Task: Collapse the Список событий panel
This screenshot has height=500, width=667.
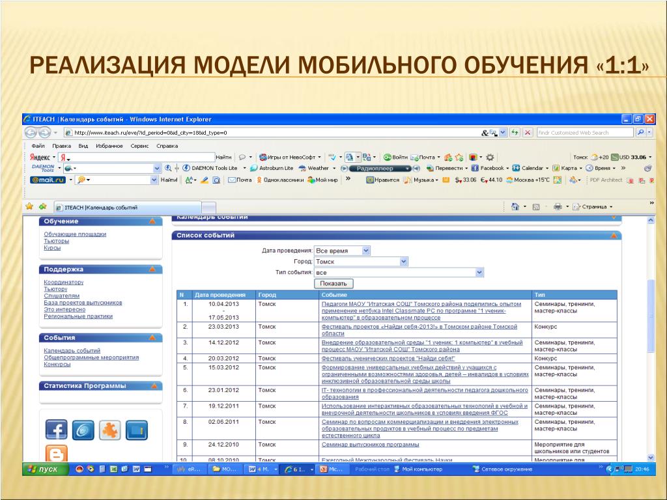Action: 614,236
